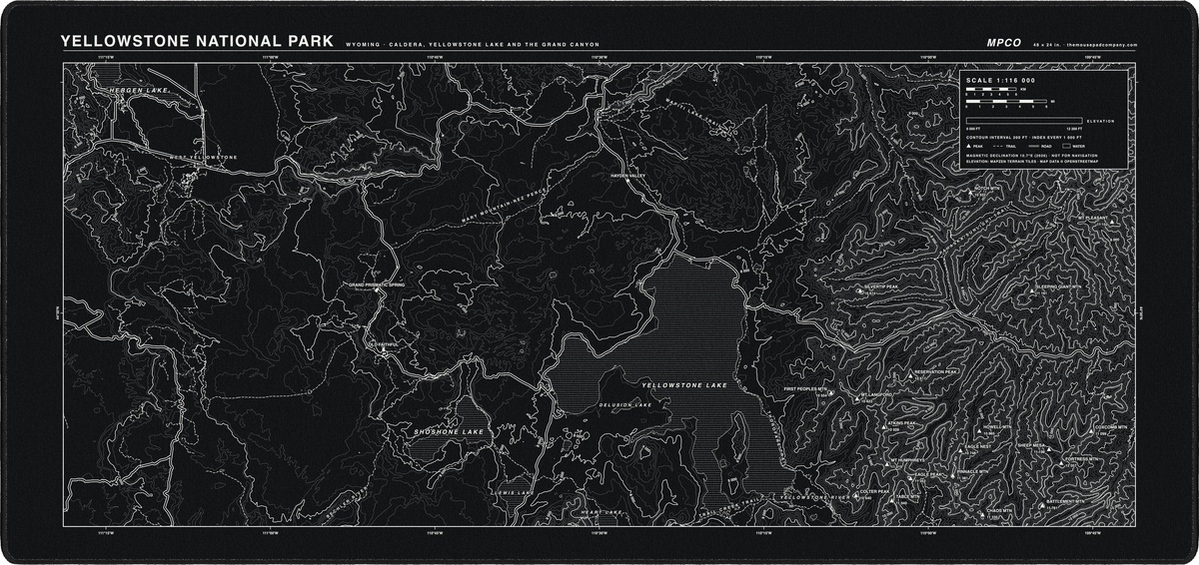Click the elevation gradient bar

1024,121
